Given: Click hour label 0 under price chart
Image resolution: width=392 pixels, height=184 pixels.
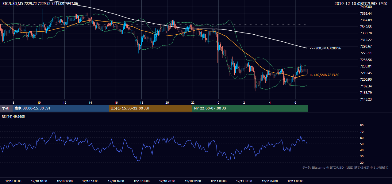Looking at the screenshot, I should point(218,102).
